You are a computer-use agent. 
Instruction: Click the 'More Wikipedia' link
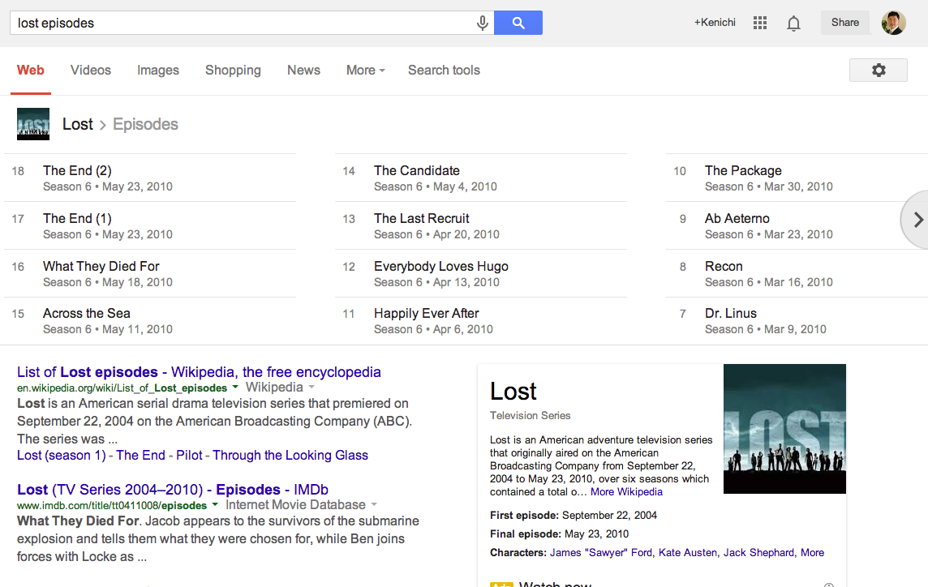[627, 491]
